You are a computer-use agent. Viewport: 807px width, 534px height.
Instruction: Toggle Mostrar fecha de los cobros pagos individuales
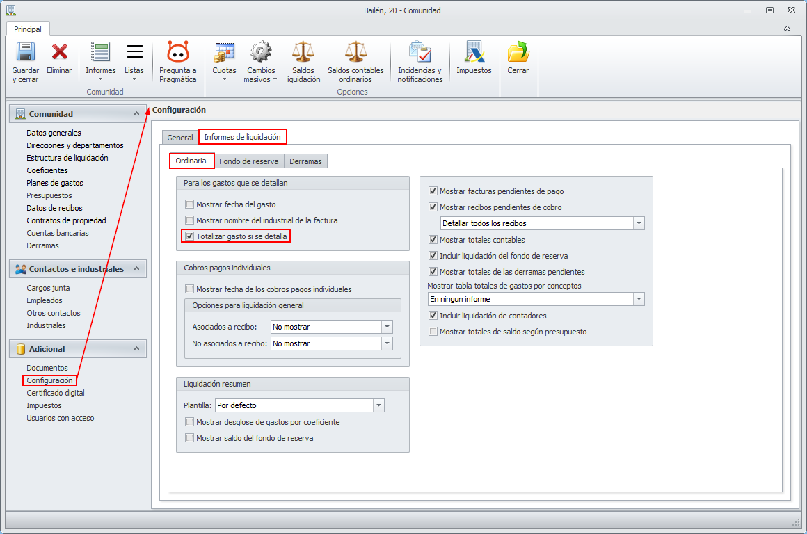tap(189, 289)
